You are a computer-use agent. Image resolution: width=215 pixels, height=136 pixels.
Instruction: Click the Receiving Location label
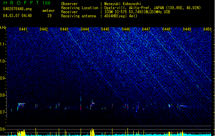click(80, 8)
